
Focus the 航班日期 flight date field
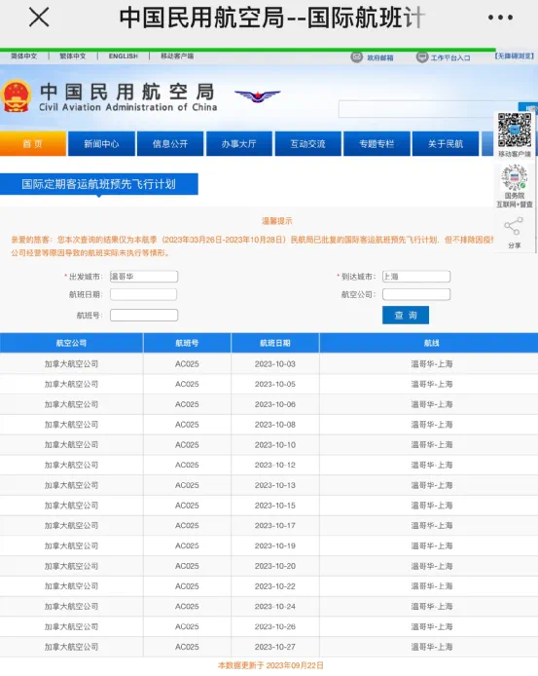pyautogui.click(x=143, y=294)
